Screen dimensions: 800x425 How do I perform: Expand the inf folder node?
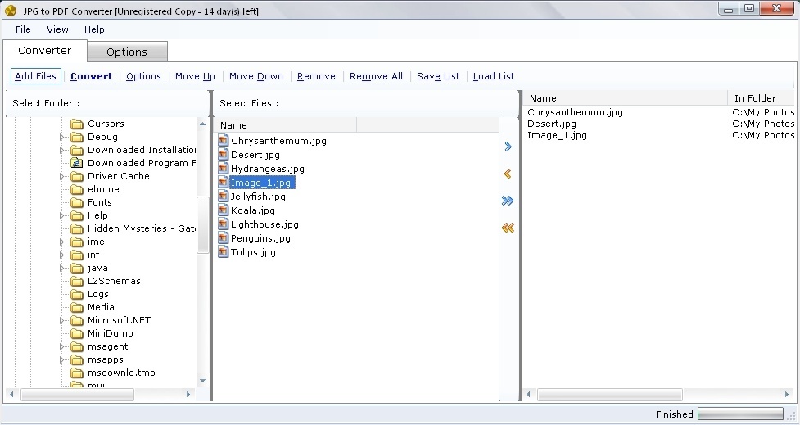tap(61, 255)
